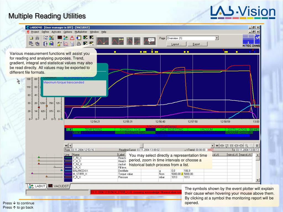Open the Page Overview dropdown
283x212 pixels.
[x=217, y=38]
